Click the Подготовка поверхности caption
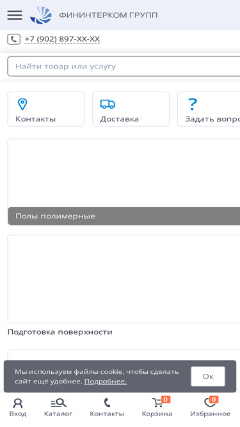The width and height of the screenshot is (240, 427). click(x=60, y=332)
